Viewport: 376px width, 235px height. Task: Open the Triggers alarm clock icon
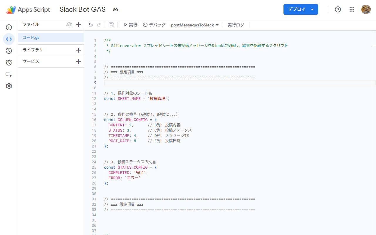point(9,63)
